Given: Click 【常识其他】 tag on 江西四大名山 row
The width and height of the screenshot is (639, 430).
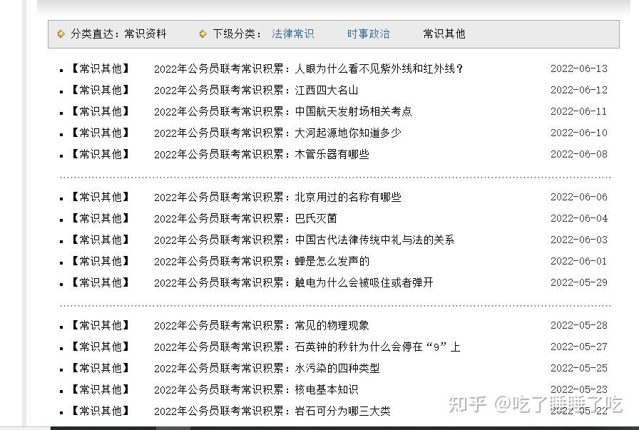Looking at the screenshot, I should pyautogui.click(x=101, y=90).
